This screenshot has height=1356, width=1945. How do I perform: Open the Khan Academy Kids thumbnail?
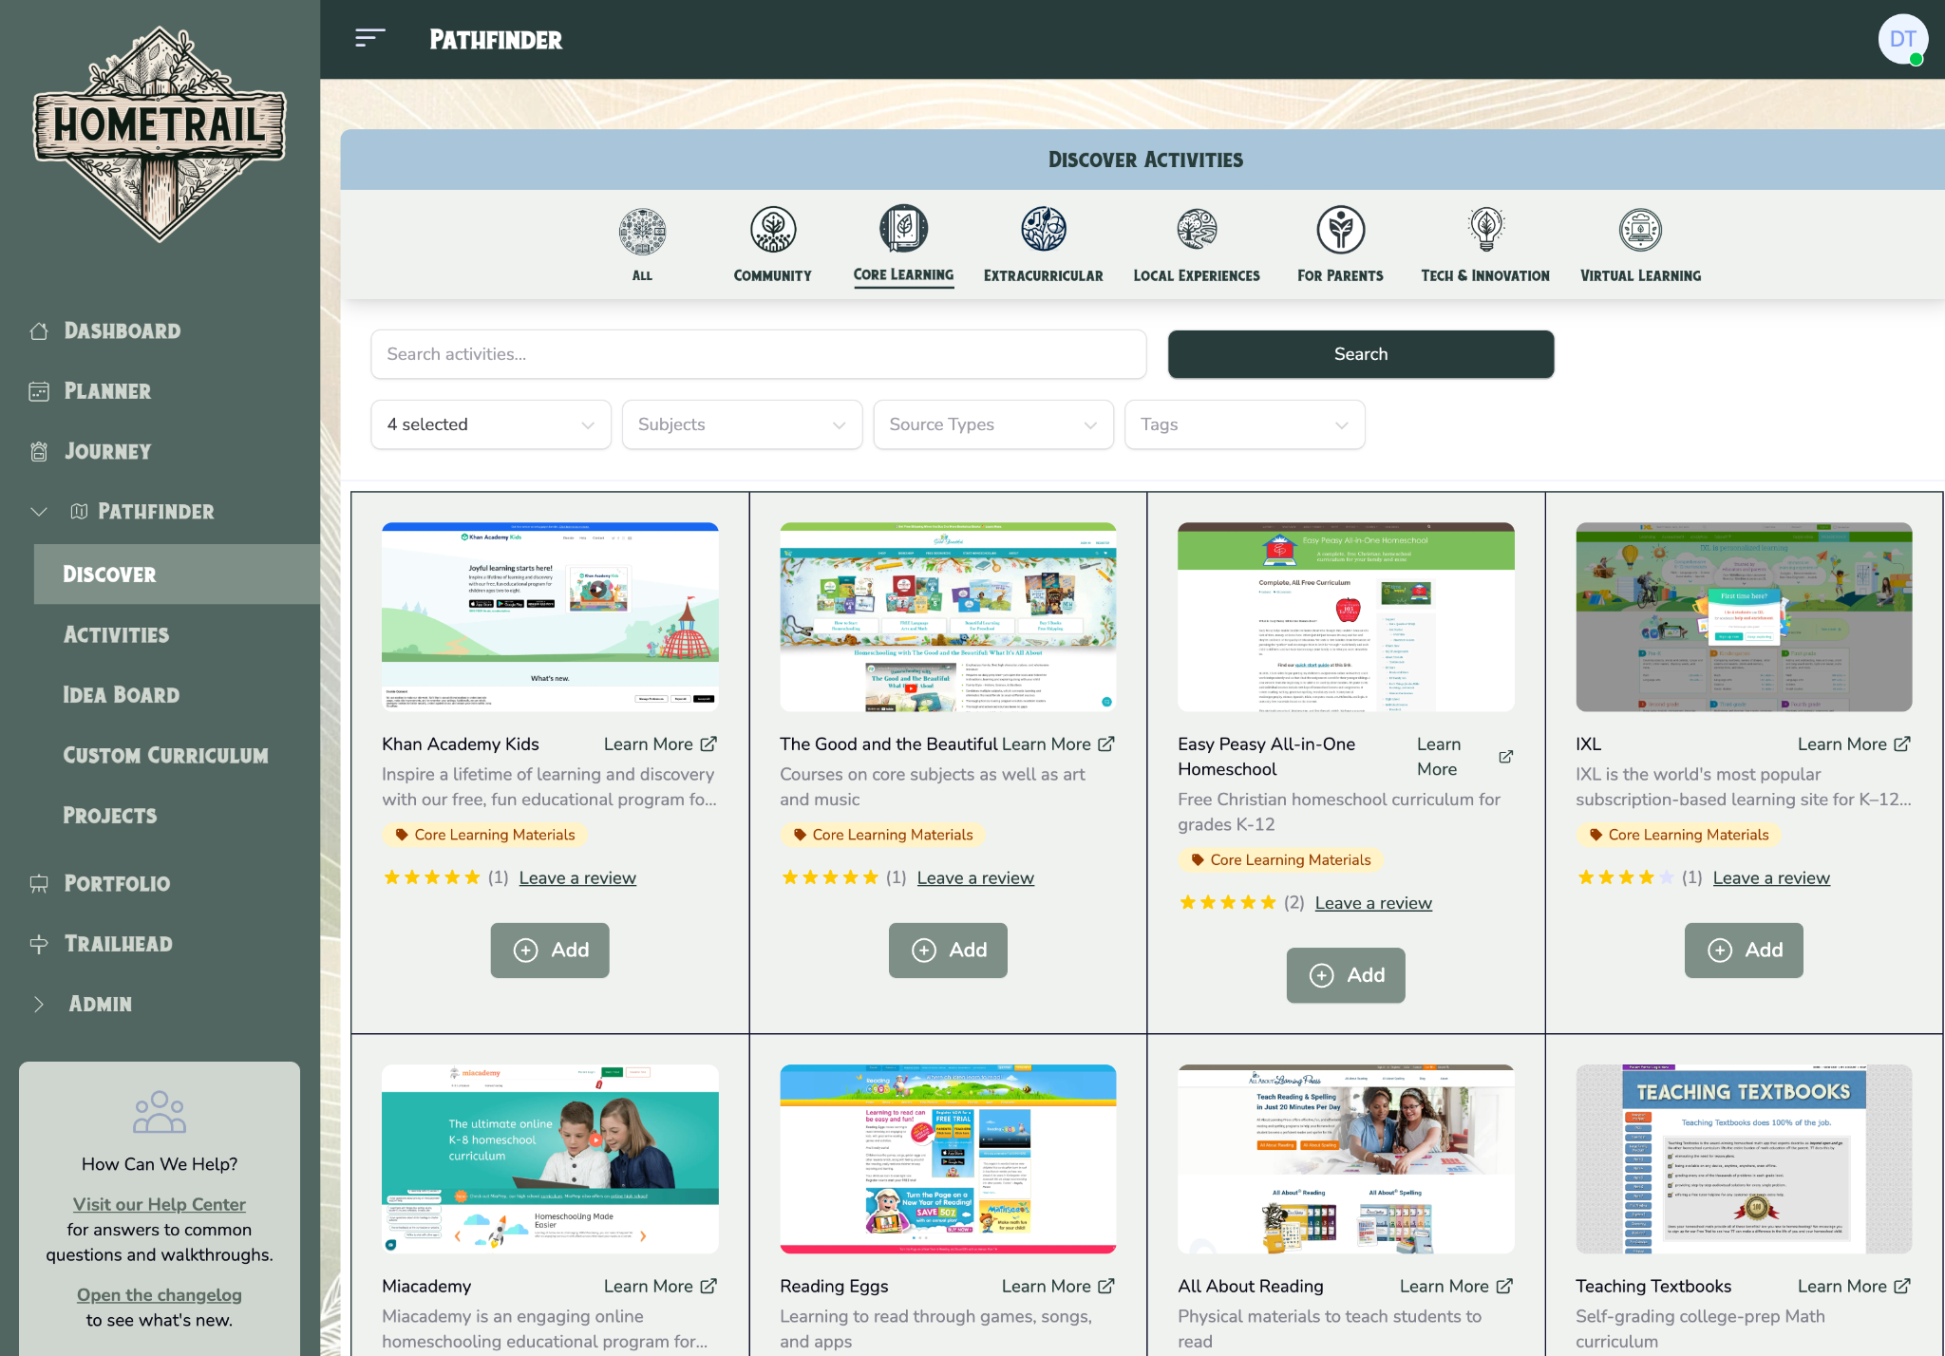tap(550, 617)
